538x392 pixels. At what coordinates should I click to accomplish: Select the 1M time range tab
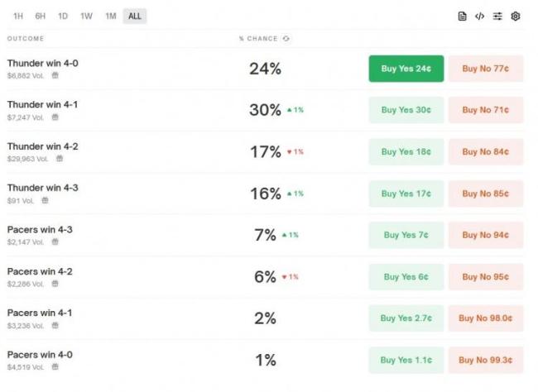pyautogui.click(x=110, y=17)
